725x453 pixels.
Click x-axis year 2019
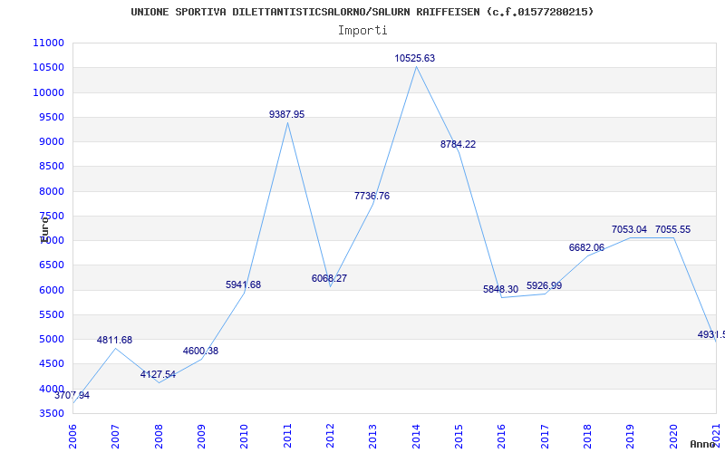tap(630, 437)
